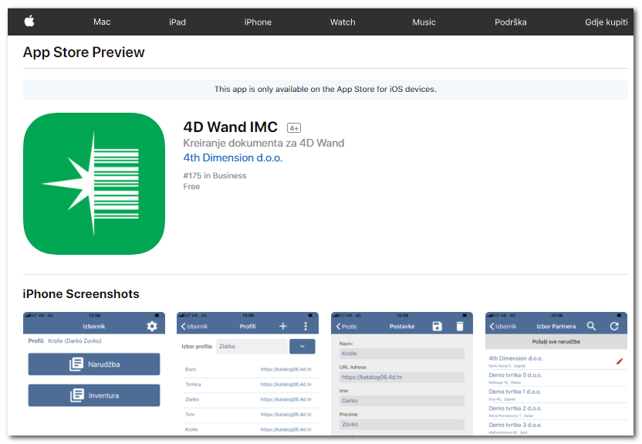Viewport: 642px width, 444px height.
Task: Select Demo tvrtka 2 d.o.o. partner
Action: 557,411
